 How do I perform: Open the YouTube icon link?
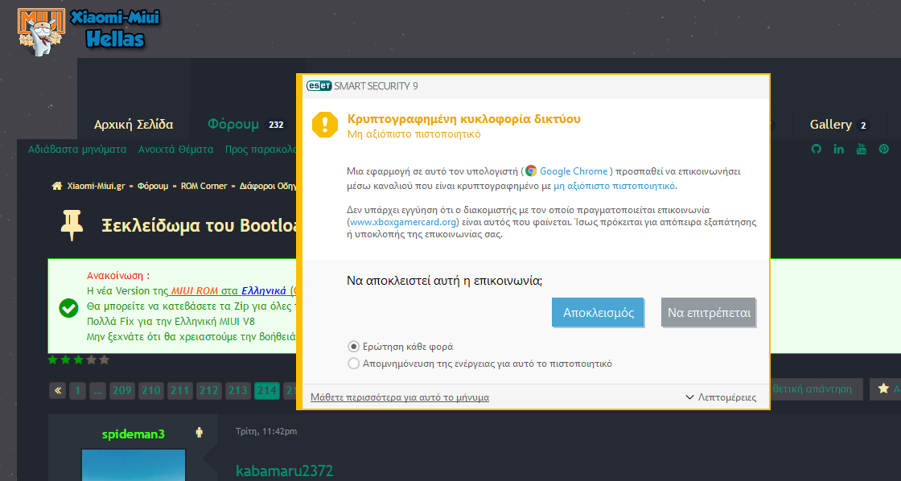(861, 150)
